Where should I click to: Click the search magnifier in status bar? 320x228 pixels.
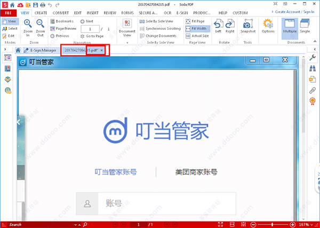point(85,224)
